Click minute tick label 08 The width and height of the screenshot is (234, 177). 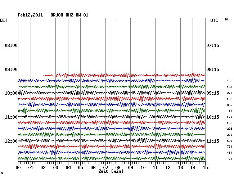(118, 168)
